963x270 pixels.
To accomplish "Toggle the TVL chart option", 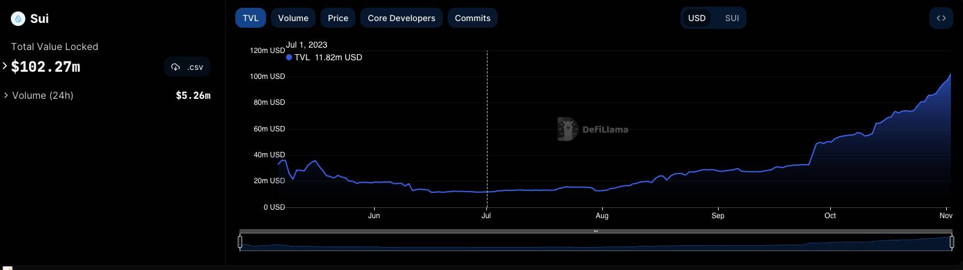I will [250, 18].
